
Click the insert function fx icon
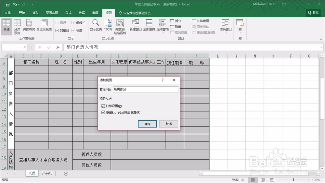point(58,47)
